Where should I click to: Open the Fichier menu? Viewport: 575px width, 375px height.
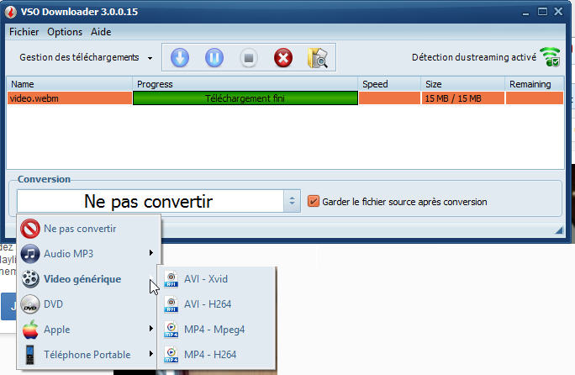pos(24,32)
